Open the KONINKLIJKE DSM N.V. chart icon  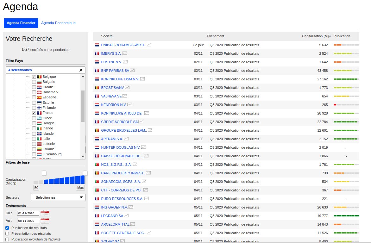pyautogui.click(x=142, y=79)
